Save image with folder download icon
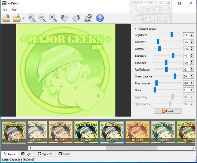The image size is (197, 163). [x=17, y=18]
